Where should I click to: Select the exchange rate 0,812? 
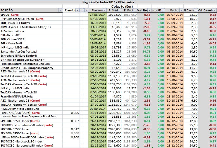pyautogui.click(x=71, y=129)
